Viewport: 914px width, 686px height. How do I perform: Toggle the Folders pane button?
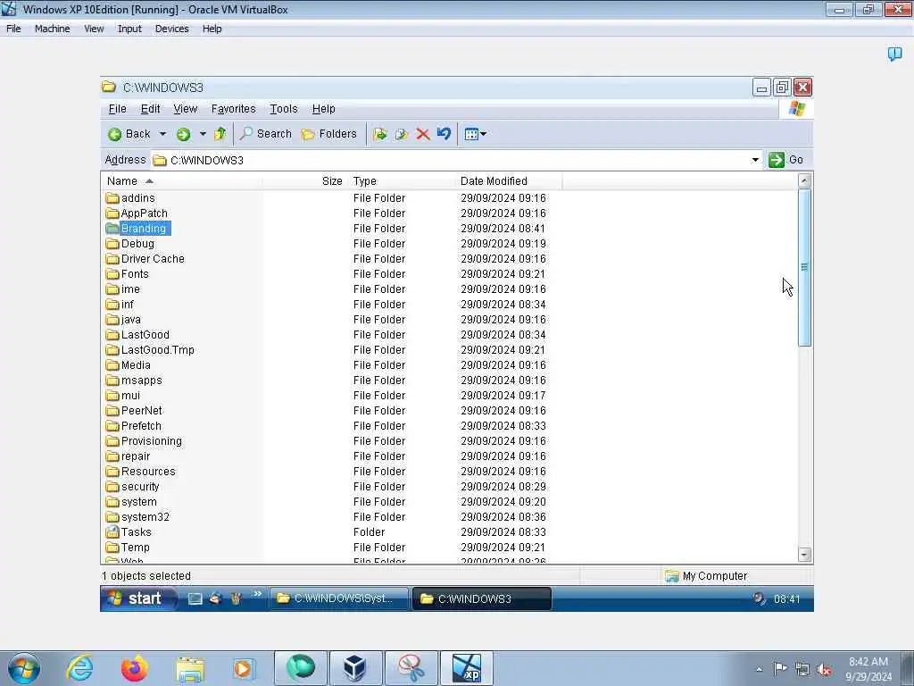pos(328,134)
